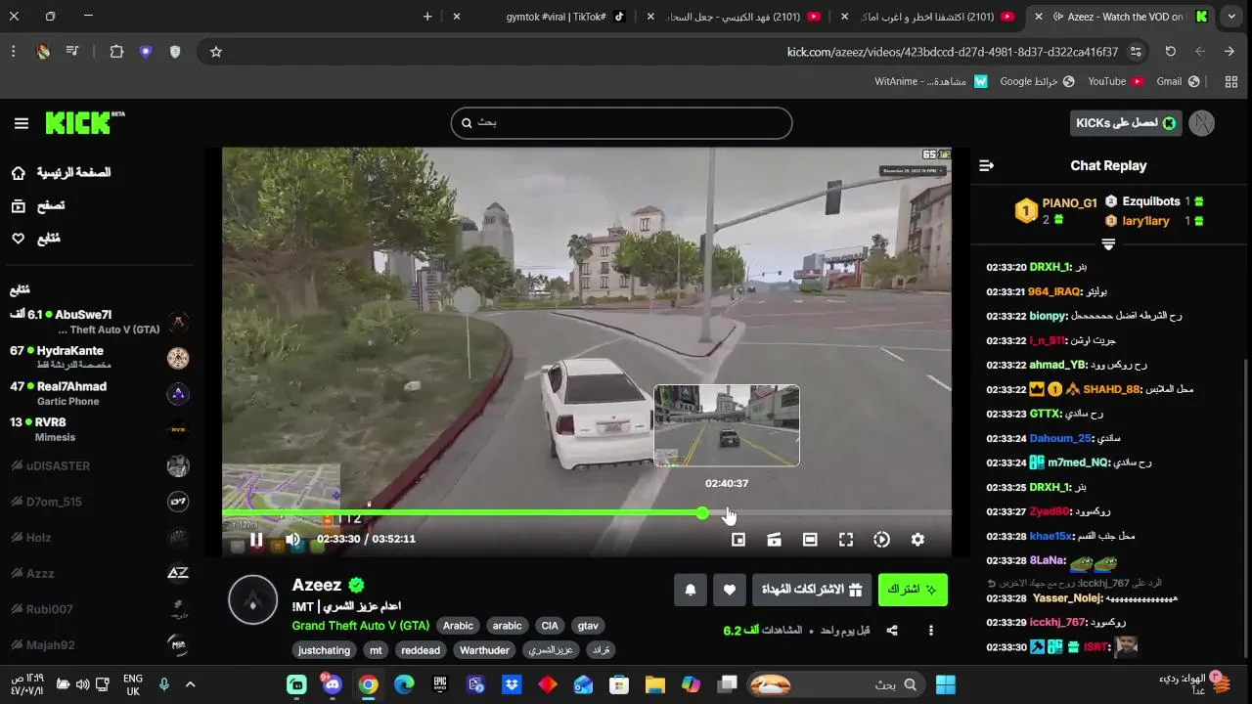This screenshot has width=1252, height=704.
Task: Switch player to theater mode
Action: tap(810, 540)
